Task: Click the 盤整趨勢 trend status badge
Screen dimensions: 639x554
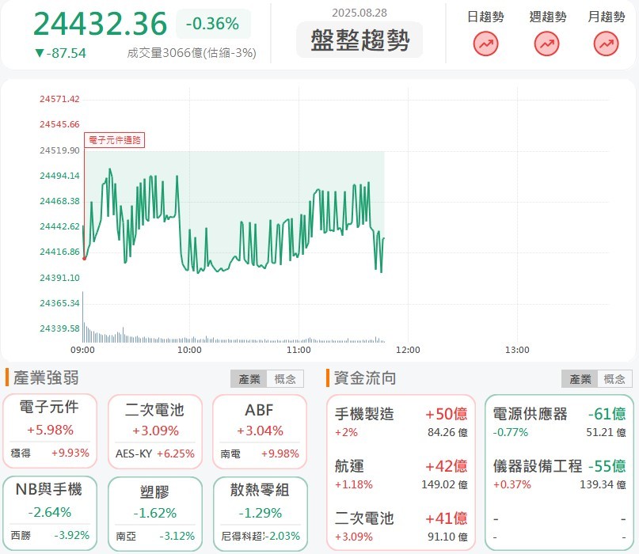Action: (359, 40)
